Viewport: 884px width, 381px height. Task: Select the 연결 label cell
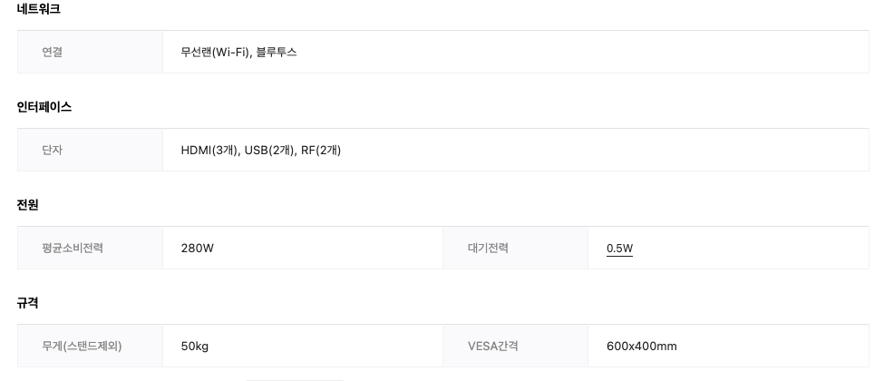pos(90,52)
